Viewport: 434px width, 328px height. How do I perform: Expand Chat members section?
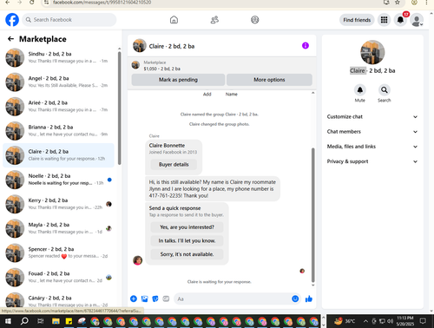pos(372,132)
